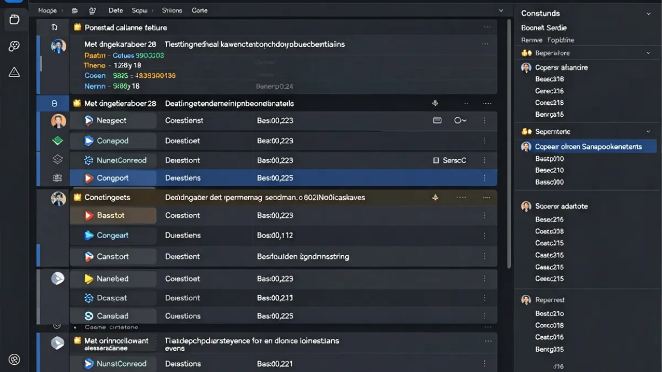Select Copeer olroen Sanapookenetents item
The width and height of the screenshot is (662, 372).
(588, 147)
